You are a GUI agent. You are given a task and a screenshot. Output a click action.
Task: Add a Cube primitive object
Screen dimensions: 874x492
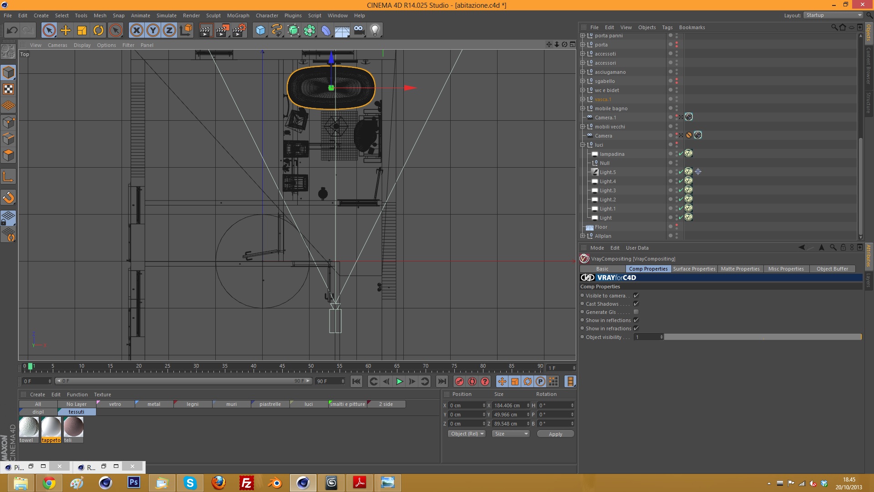tap(260, 31)
